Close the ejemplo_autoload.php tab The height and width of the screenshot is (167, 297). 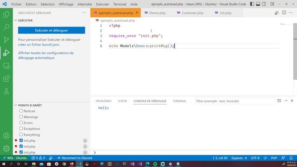click(137, 13)
